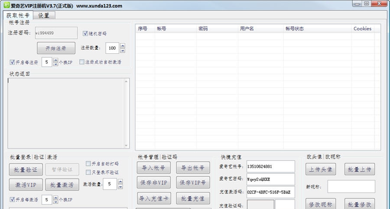Click the 批量充值 button

tap(193, 198)
